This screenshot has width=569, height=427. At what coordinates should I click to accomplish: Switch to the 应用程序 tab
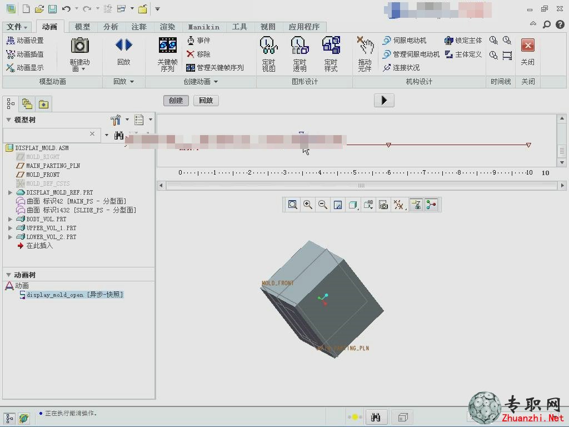[304, 27]
